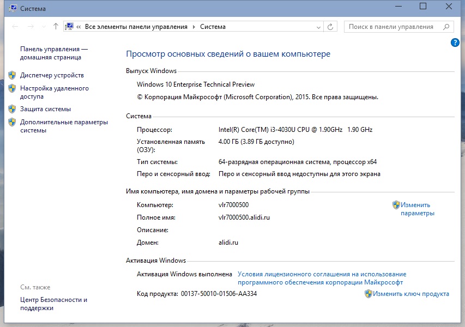Click the product code 00137-50010-01506-AA334
465x327 pixels.
219,294
